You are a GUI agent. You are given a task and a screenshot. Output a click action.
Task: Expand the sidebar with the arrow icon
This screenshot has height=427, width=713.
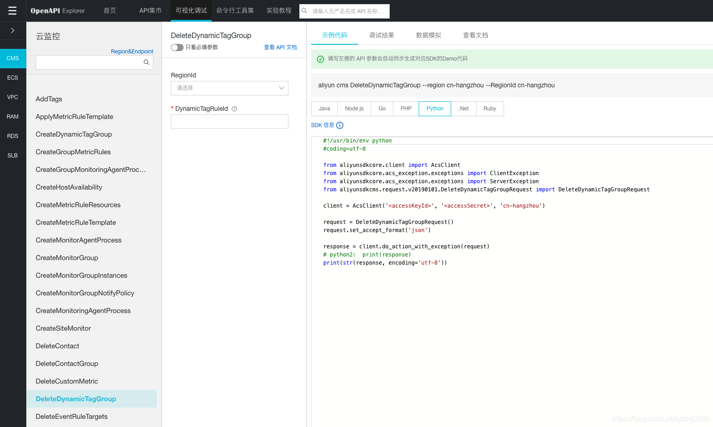[13, 30]
